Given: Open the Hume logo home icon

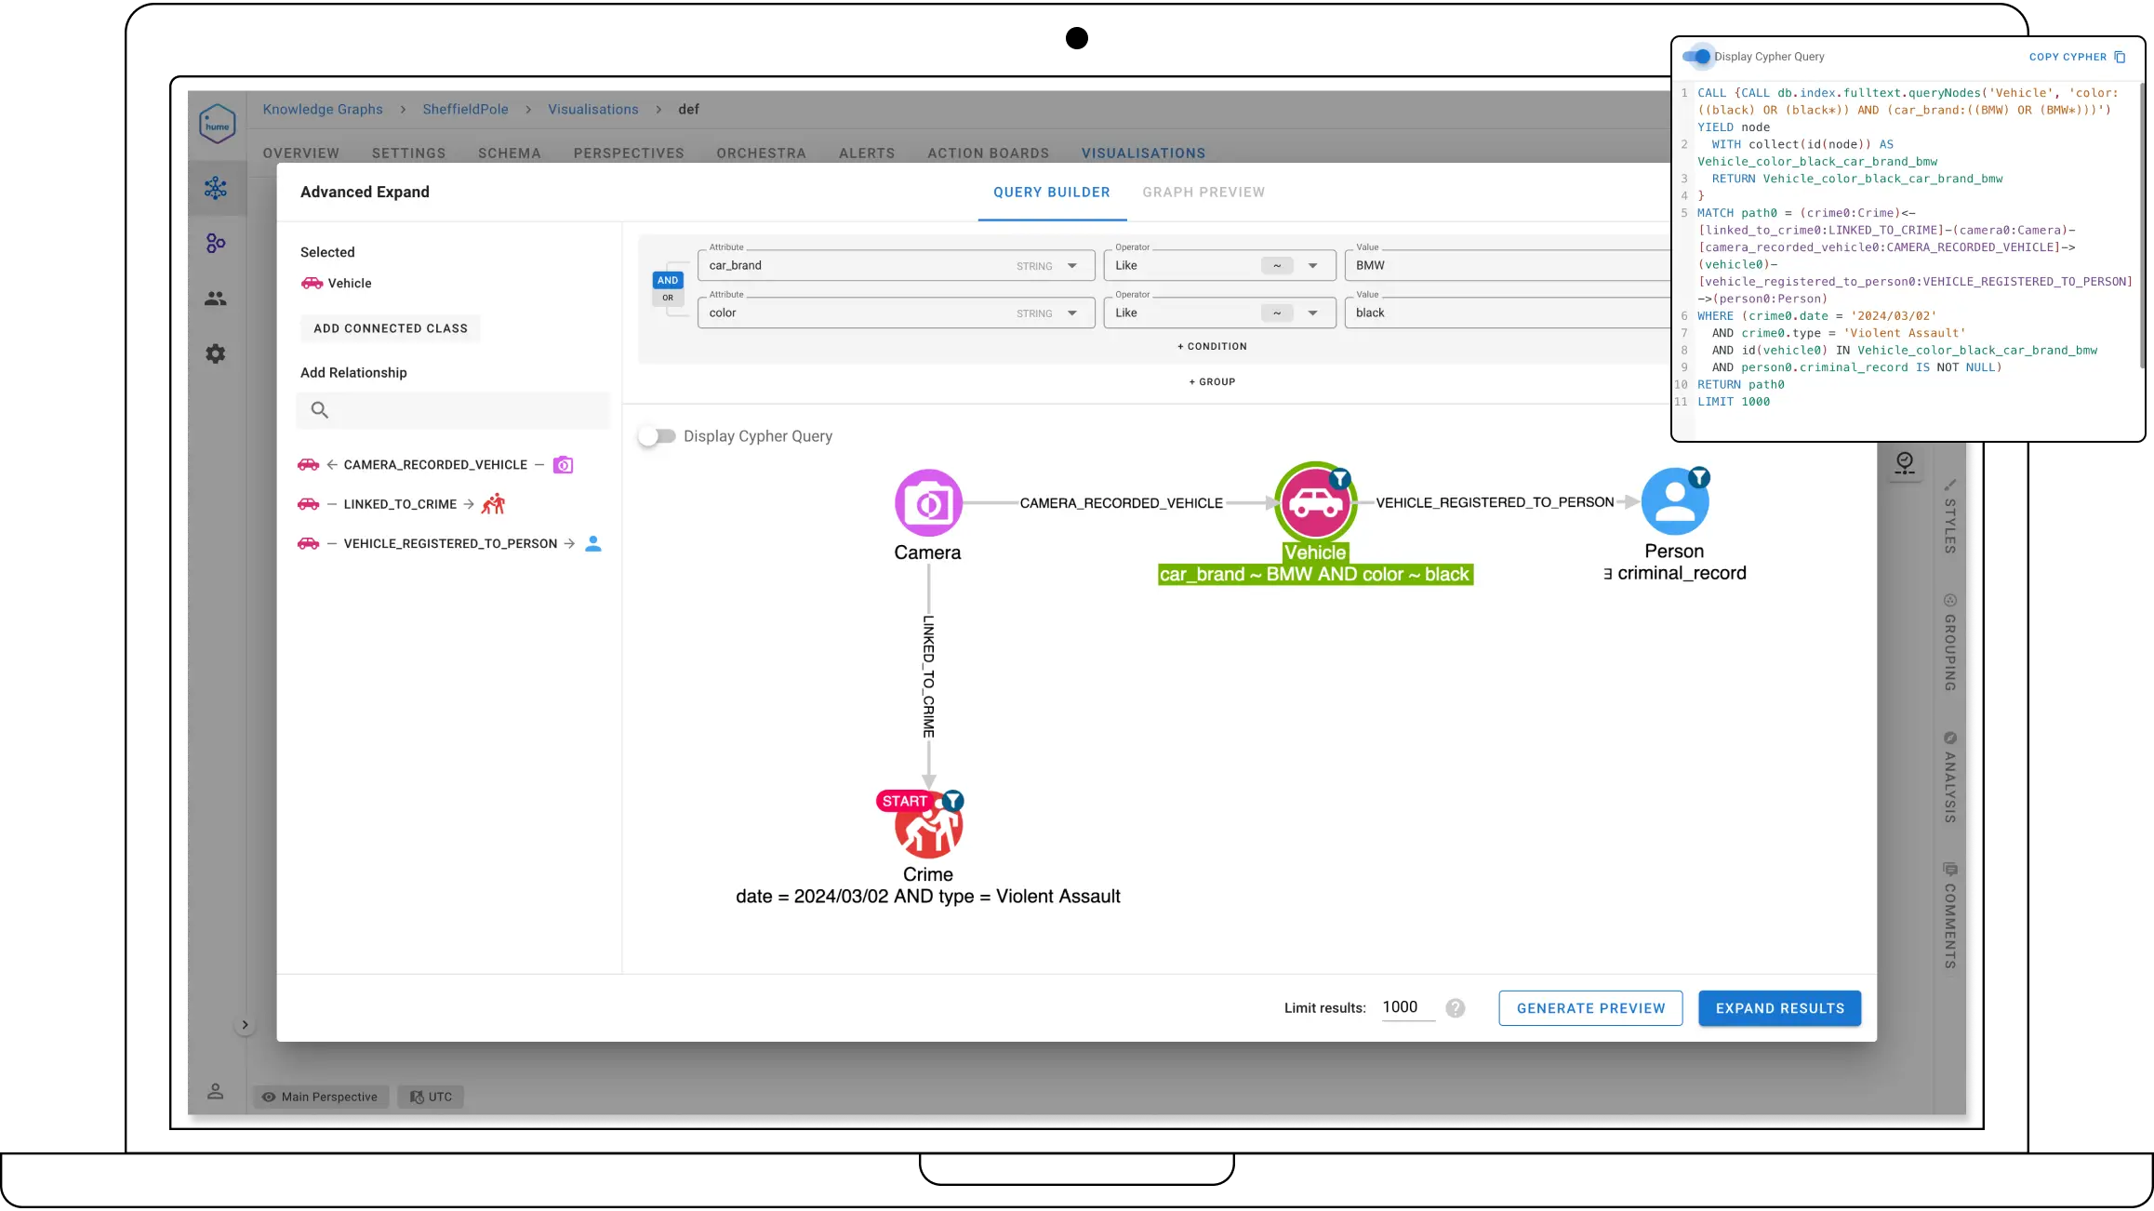Looking at the screenshot, I should (217, 124).
